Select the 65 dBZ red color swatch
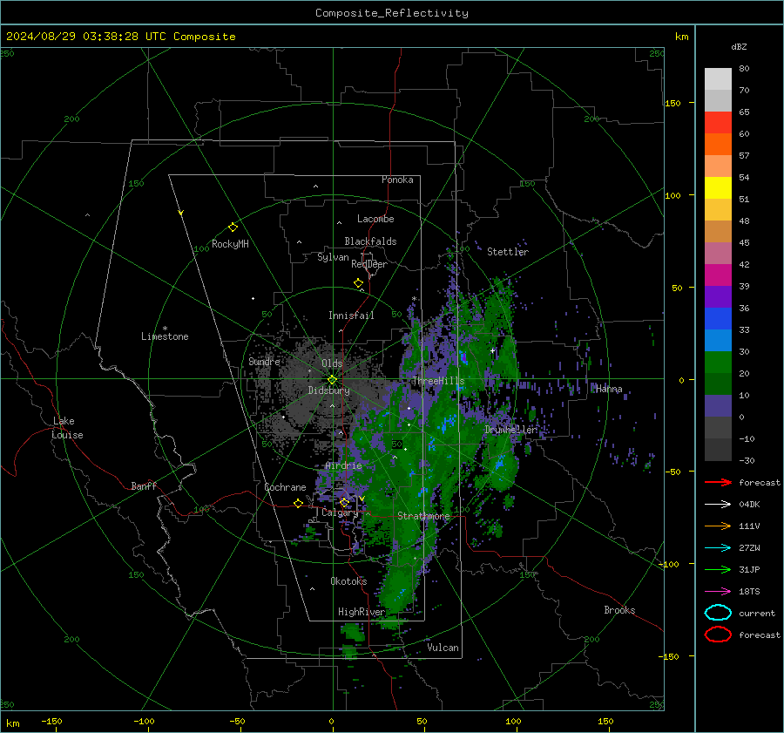The height and width of the screenshot is (733, 784). [x=718, y=122]
